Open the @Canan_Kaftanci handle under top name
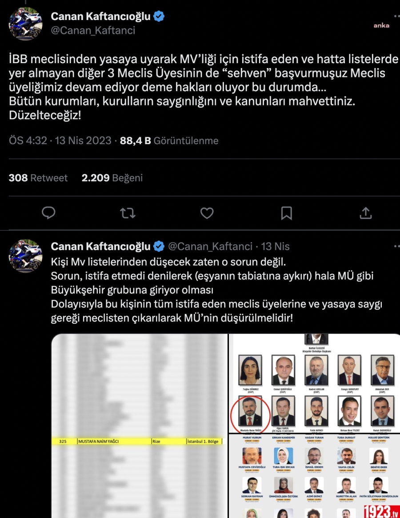Viewport: 400px width, 518px height. coord(93,30)
